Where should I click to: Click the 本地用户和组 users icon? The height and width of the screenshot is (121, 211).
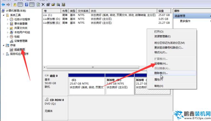(12, 32)
